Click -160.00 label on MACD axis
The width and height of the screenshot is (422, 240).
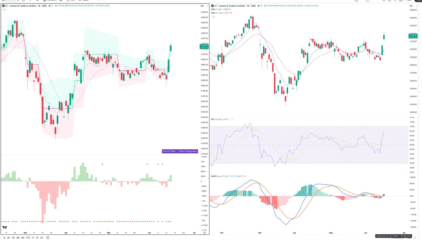coord(413,221)
